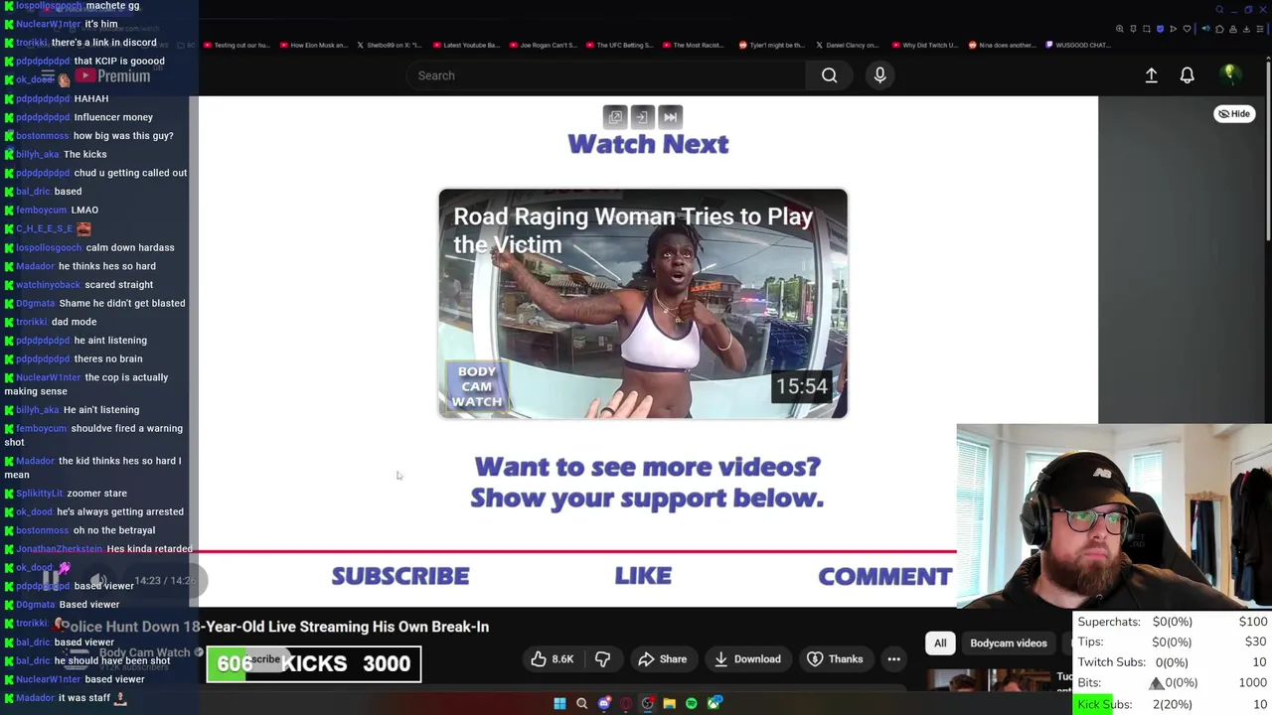The image size is (1272, 715).
Task: Open 'Why Did Twitch U...' bookmark
Action: tap(925, 45)
